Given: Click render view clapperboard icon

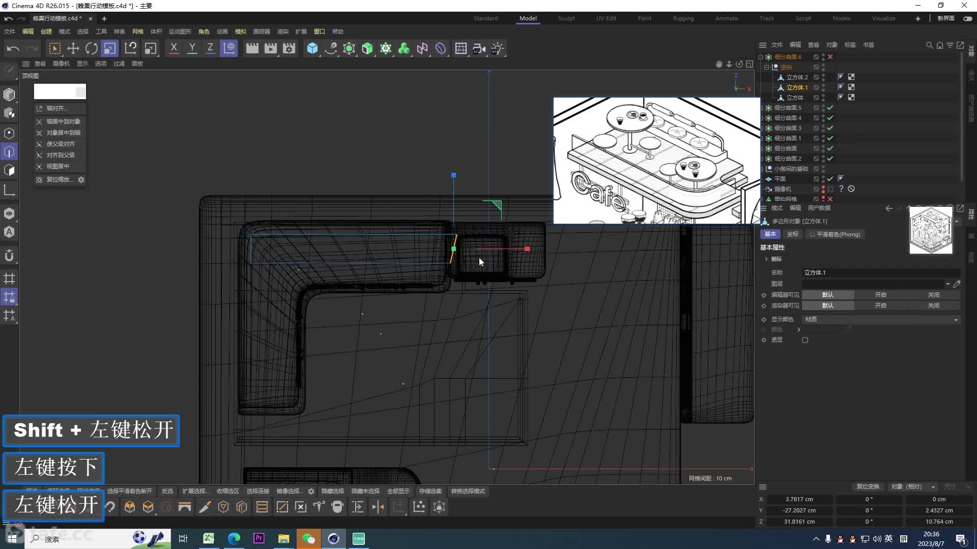Looking at the screenshot, I should click(x=252, y=48).
